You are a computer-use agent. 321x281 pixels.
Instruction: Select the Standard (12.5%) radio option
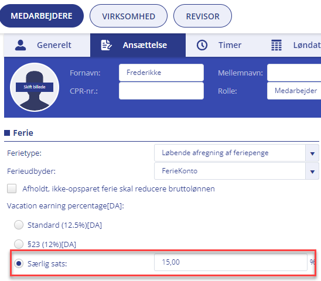(x=19, y=225)
